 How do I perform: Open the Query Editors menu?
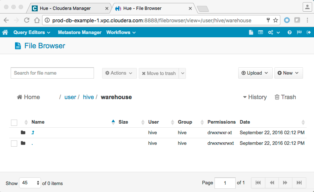[x=31, y=33]
